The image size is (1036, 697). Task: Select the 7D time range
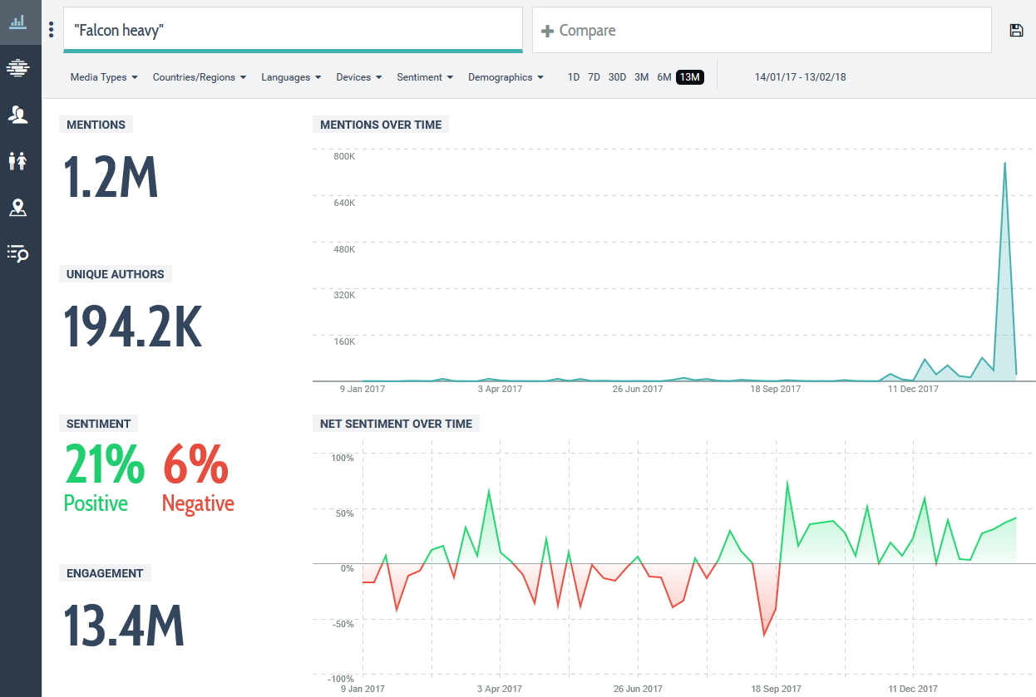pos(594,77)
